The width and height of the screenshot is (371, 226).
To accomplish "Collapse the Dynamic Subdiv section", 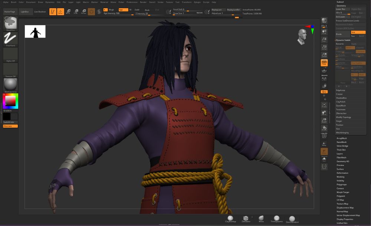I will click(x=343, y=40).
